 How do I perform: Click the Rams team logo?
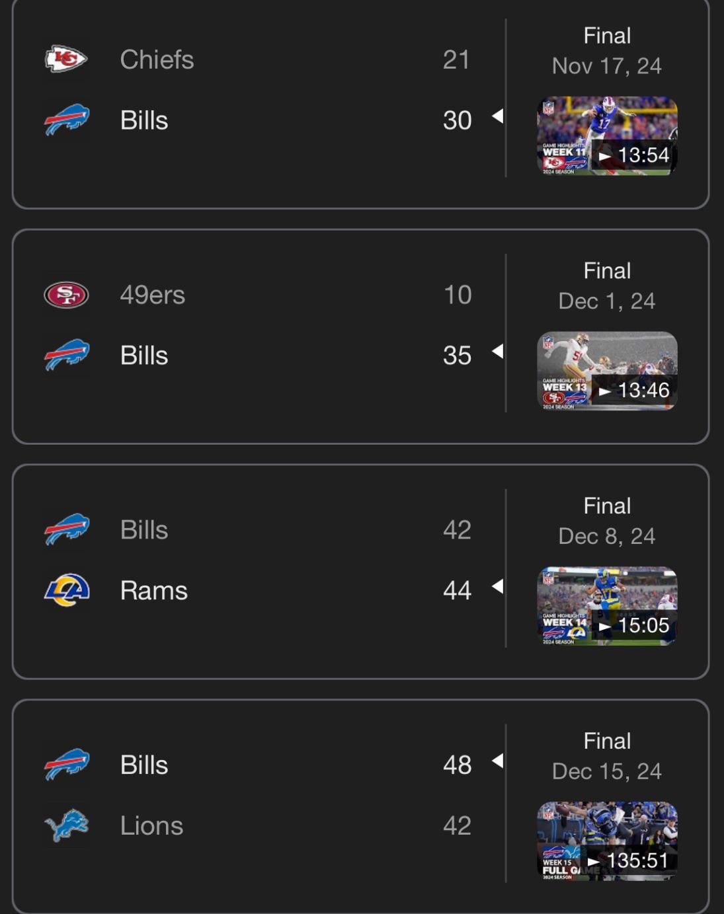pyautogui.click(x=66, y=590)
